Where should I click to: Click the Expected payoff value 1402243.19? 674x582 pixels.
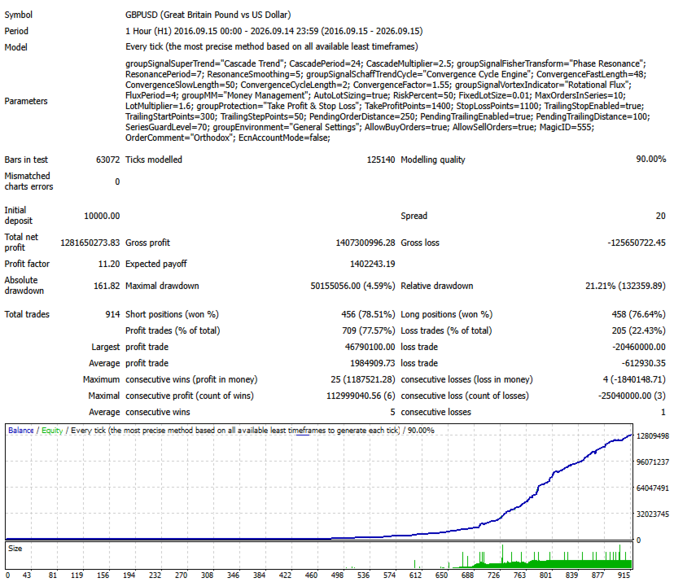pos(372,264)
